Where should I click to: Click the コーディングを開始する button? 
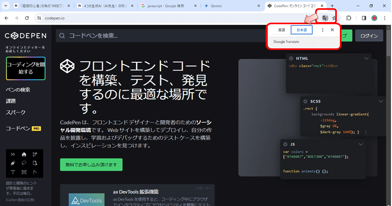[26, 68]
